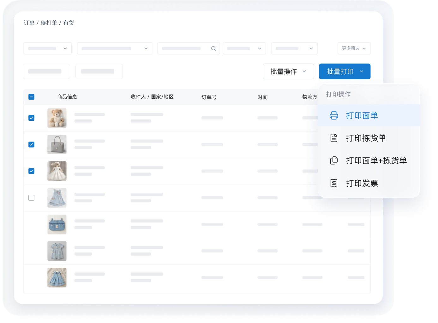438x323 pixels.
Task: Click the 时间 column header
Action: 262,97
